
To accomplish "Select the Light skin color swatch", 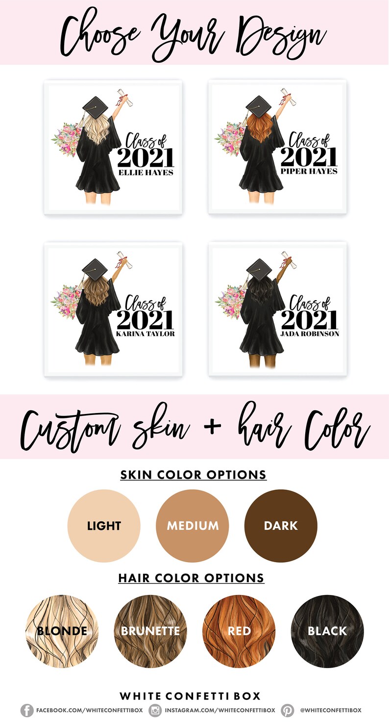I will point(104,526).
